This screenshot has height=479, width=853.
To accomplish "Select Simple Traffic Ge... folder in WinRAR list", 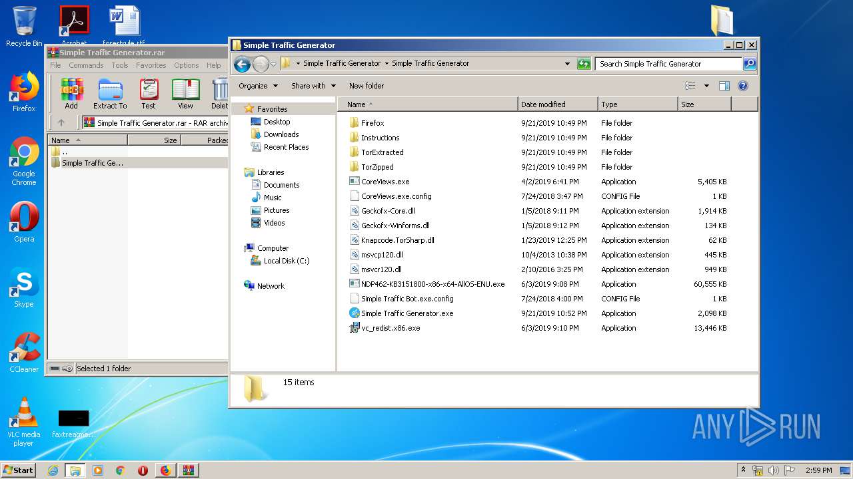I will coord(92,163).
